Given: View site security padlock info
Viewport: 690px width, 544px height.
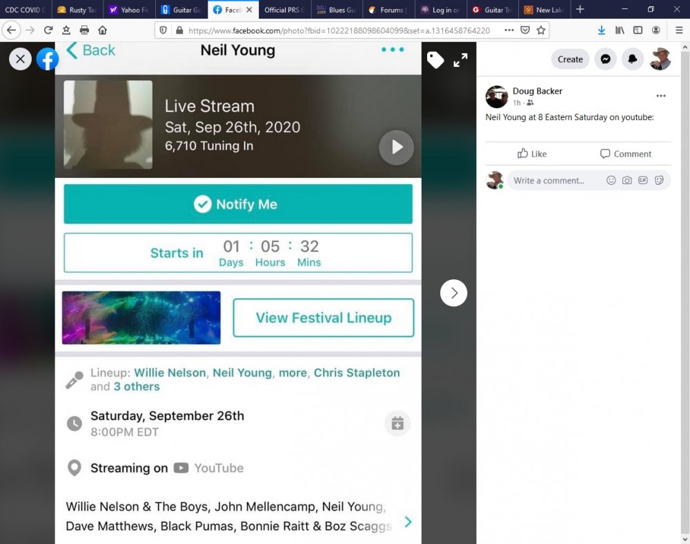Looking at the screenshot, I should click(179, 30).
